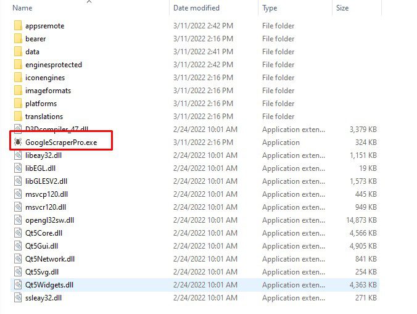Click the Qt5Network.dll file icon
Image resolution: width=417 pixels, height=314 pixels.
(18, 259)
